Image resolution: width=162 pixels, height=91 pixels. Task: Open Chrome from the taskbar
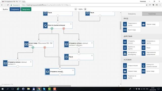pyautogui.click(x=39, y=89)
